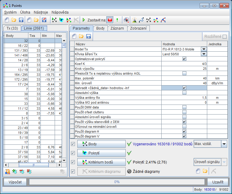Click the green run (play) toolbar icon
Image resolution: width=232 pixels, height=194 pixels.
84,20
